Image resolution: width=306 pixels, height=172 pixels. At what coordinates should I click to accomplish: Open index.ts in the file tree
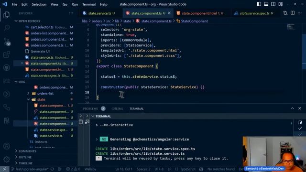(45, 142)
